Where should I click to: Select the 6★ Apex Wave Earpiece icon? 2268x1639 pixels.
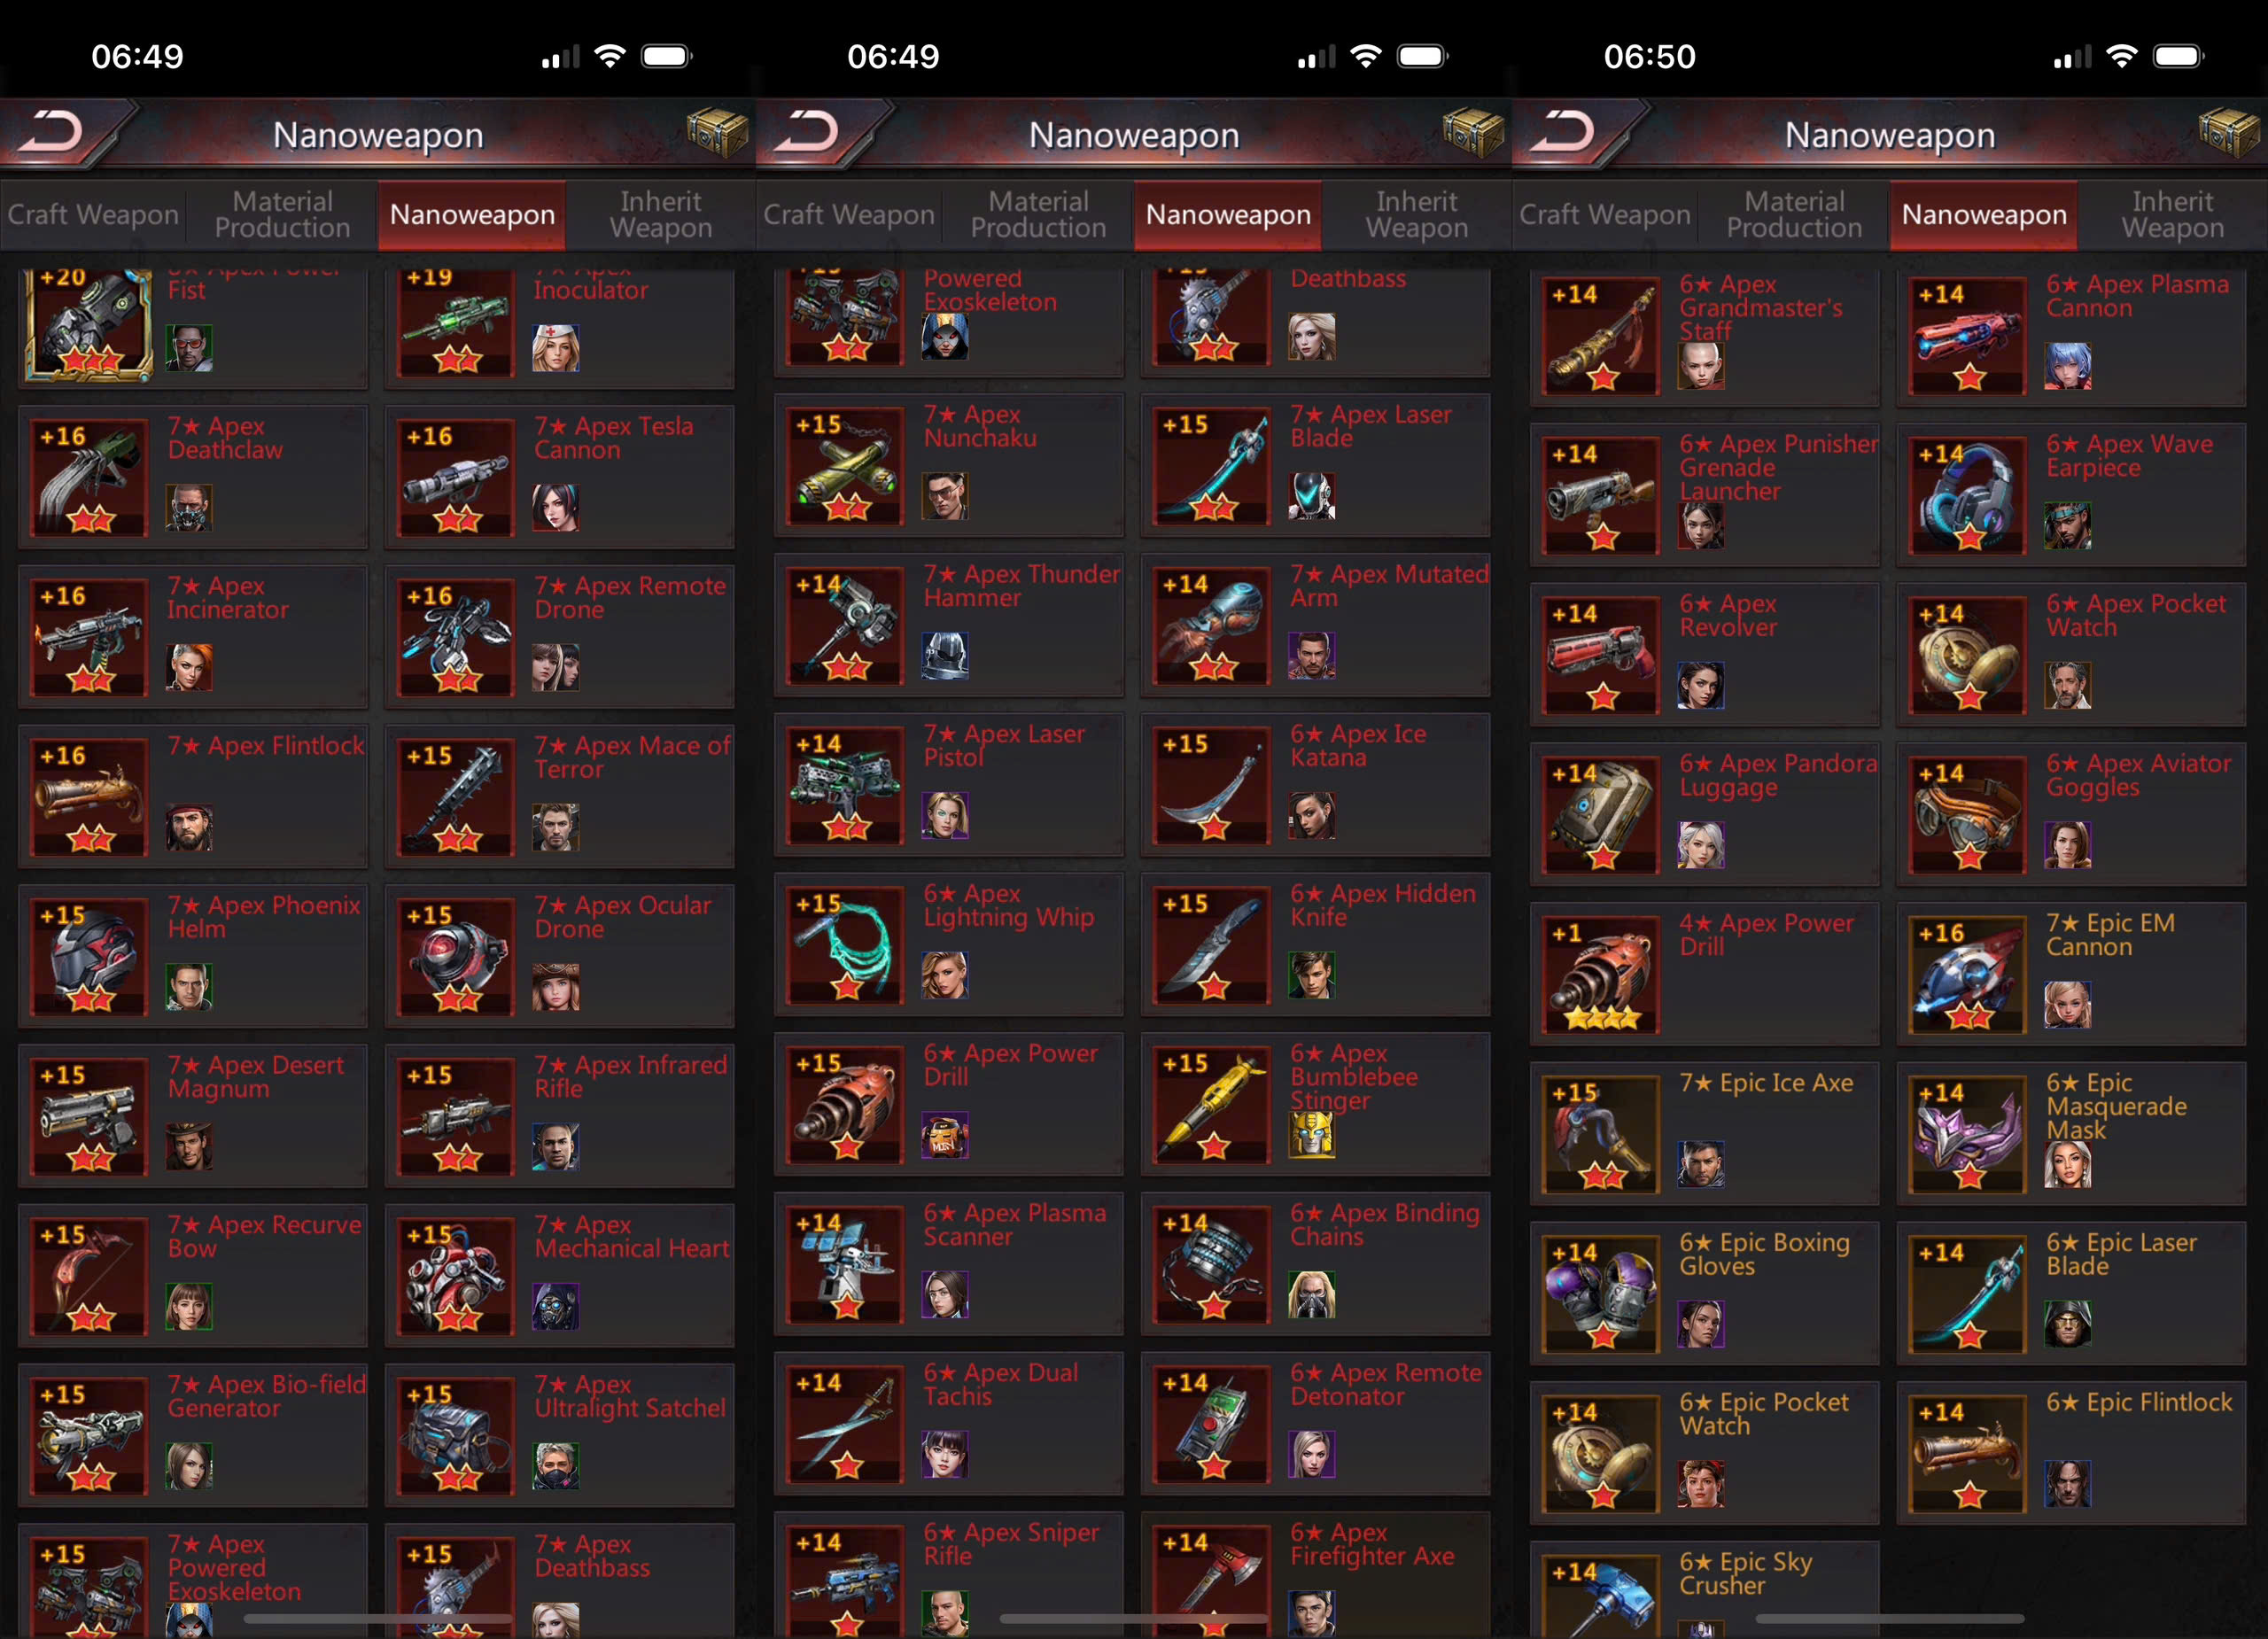pyautogui.click(x=1968, y=496)
